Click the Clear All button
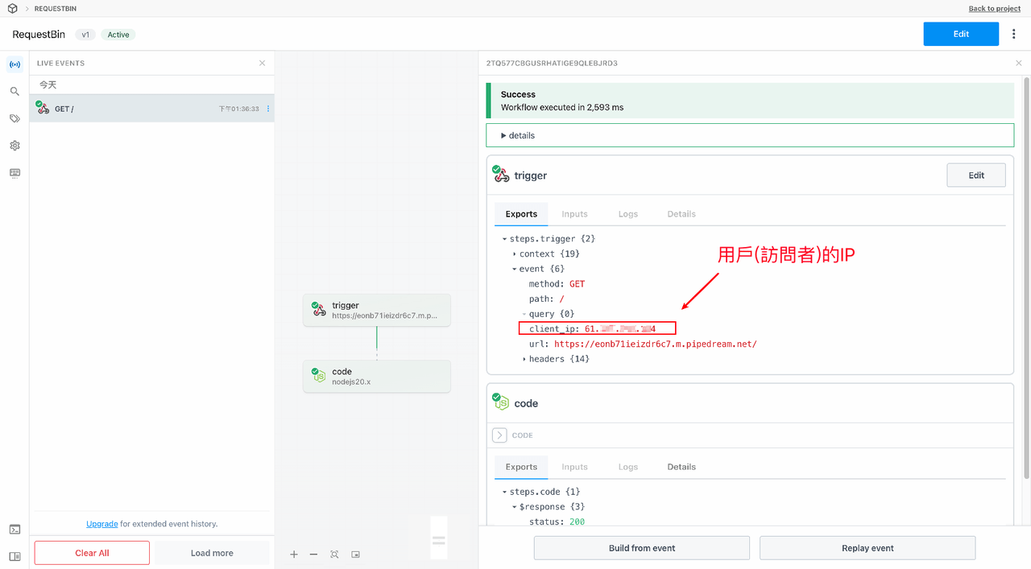This screenshot has width=1031, height=569. [92, 553]
